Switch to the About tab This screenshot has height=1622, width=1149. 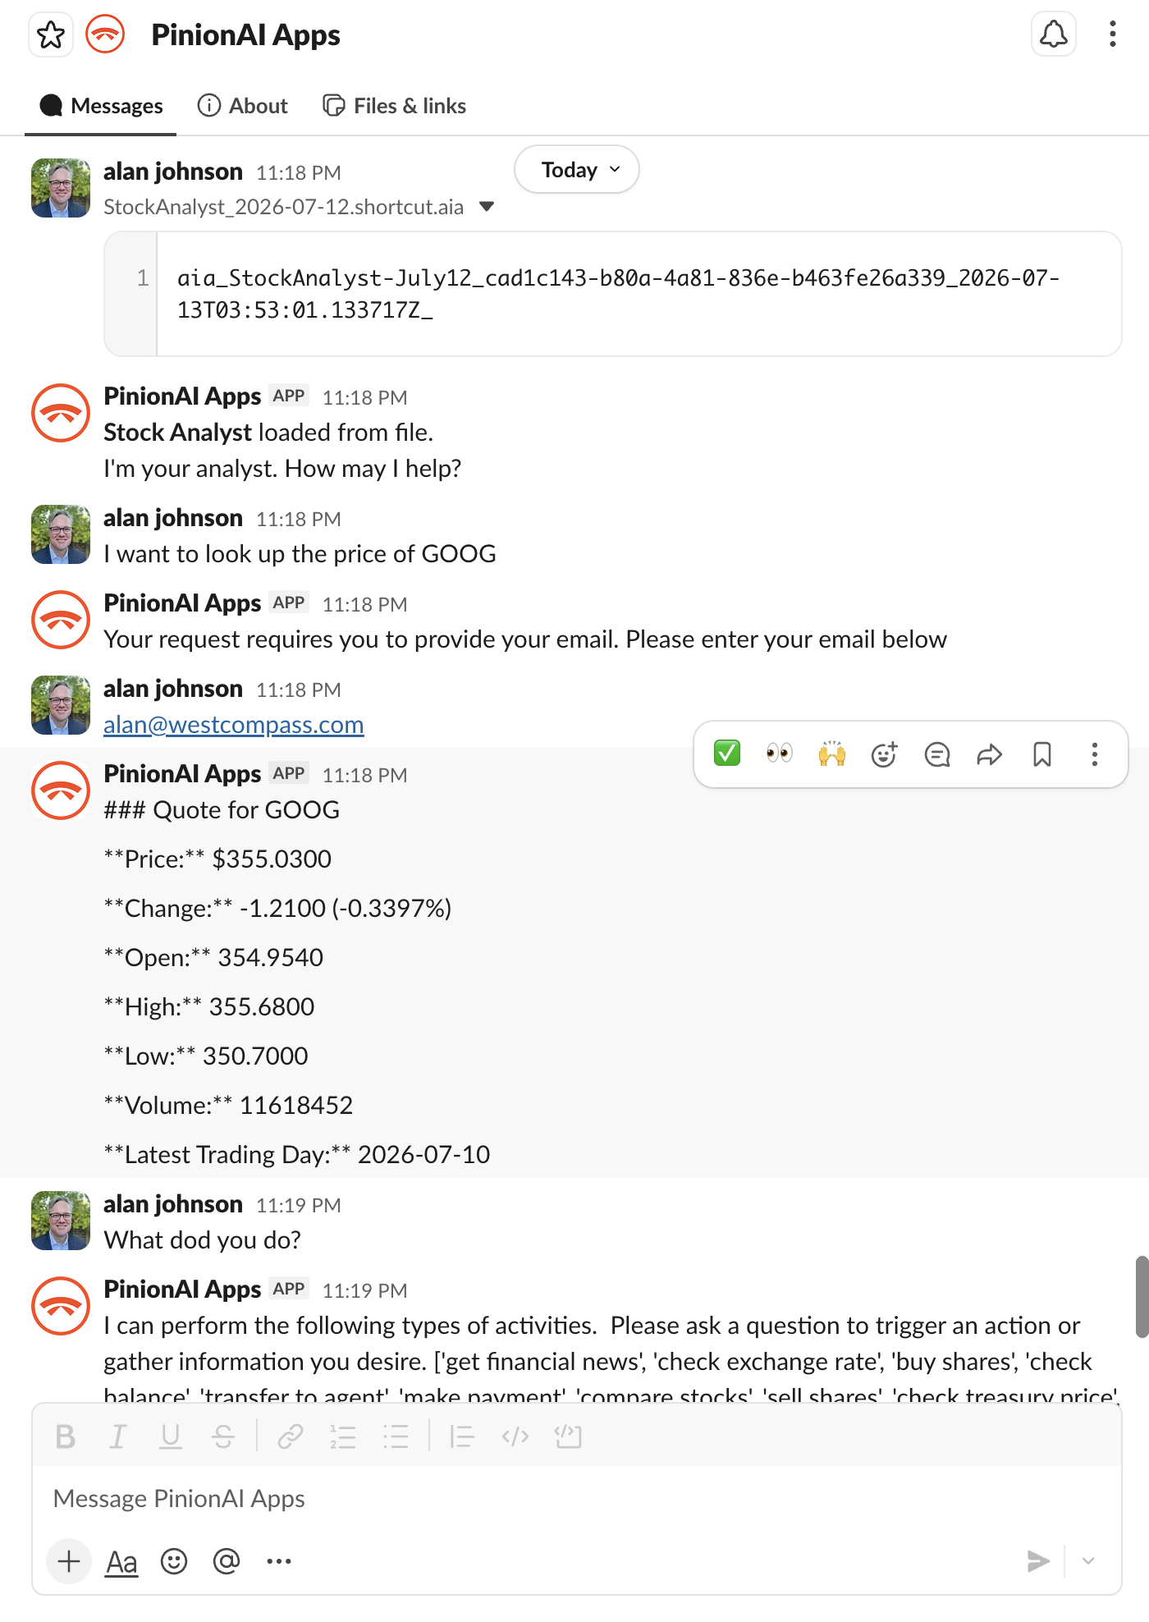click(x=243, y=106)
